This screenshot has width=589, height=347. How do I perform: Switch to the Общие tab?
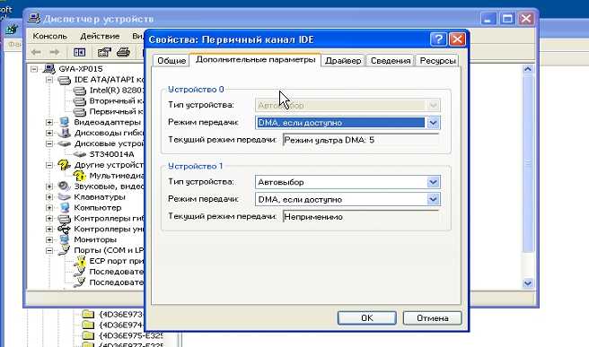[x=171, y=60]
